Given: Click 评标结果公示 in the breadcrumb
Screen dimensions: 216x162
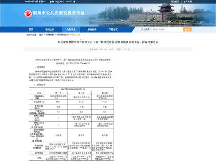Looking at the screenshot, I should 63,35.
